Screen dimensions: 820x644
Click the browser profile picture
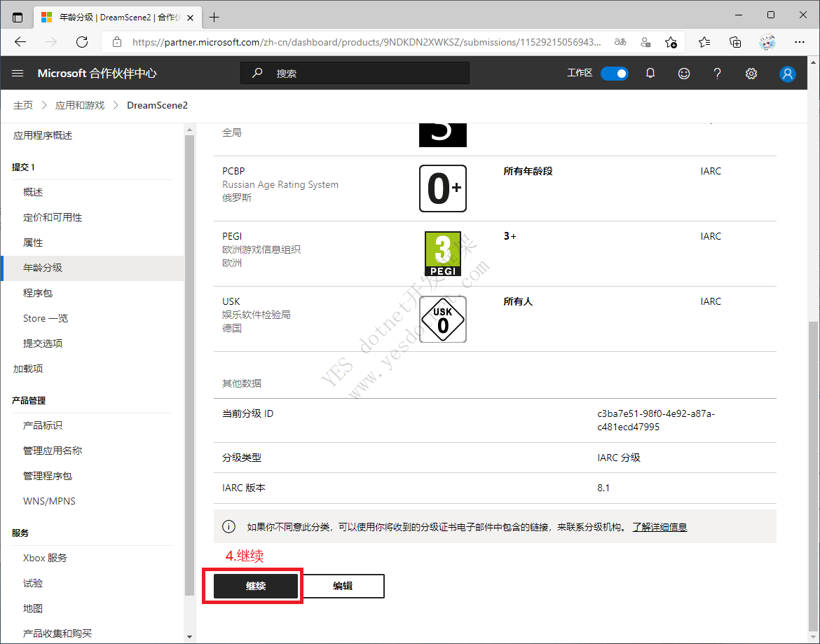click(767, 42)
